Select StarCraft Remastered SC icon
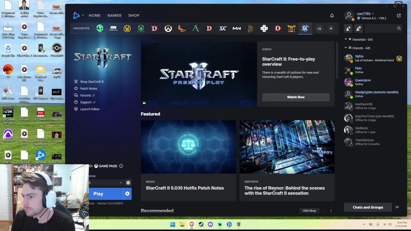The width and height of the screenshot is (411, 231). click(x=223, y=29)
